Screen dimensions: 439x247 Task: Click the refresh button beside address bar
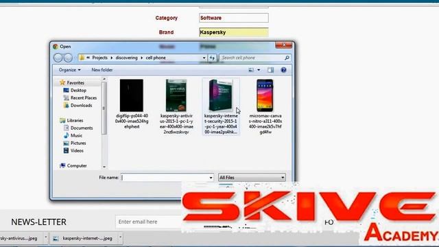click(x=212, y=58)
